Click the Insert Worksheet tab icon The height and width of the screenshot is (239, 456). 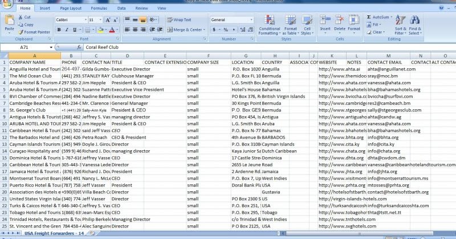[x=92, y=233]
